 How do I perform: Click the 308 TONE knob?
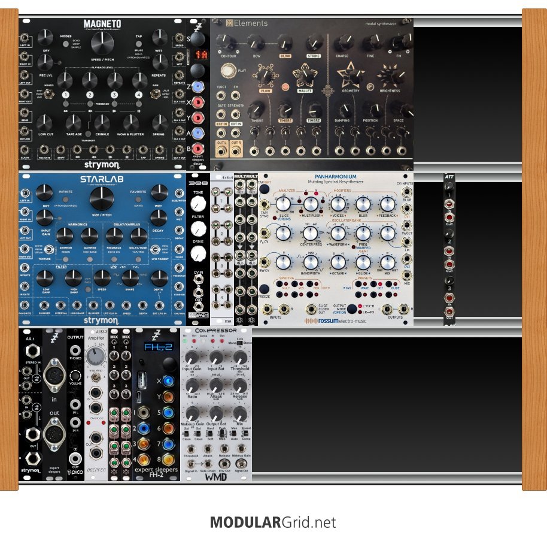(198, 203)
